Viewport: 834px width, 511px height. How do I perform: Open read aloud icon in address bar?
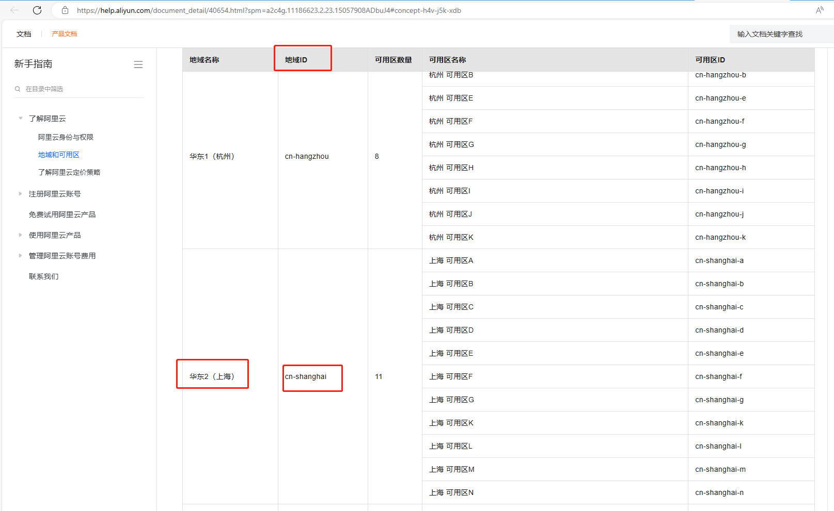[x=819, y=10]
